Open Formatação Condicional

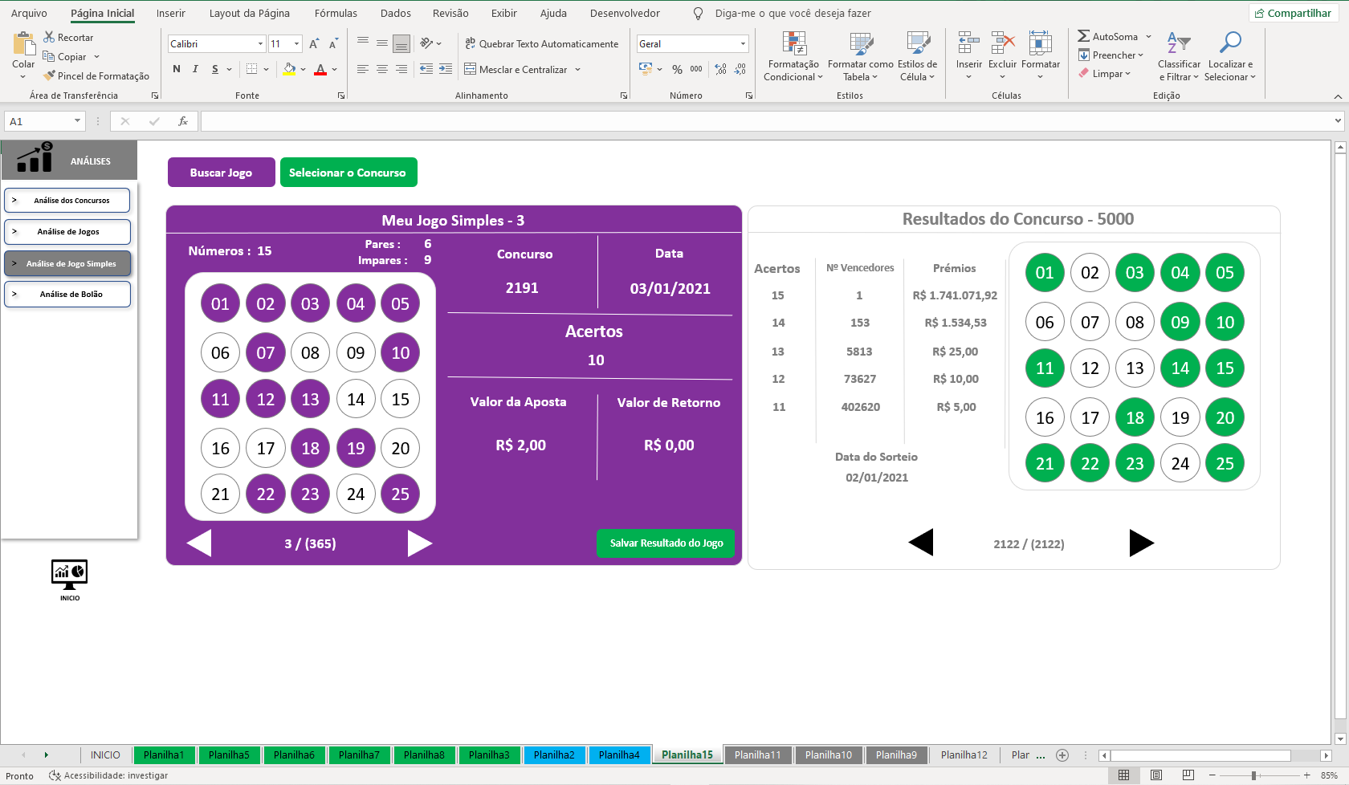[793, 56]
